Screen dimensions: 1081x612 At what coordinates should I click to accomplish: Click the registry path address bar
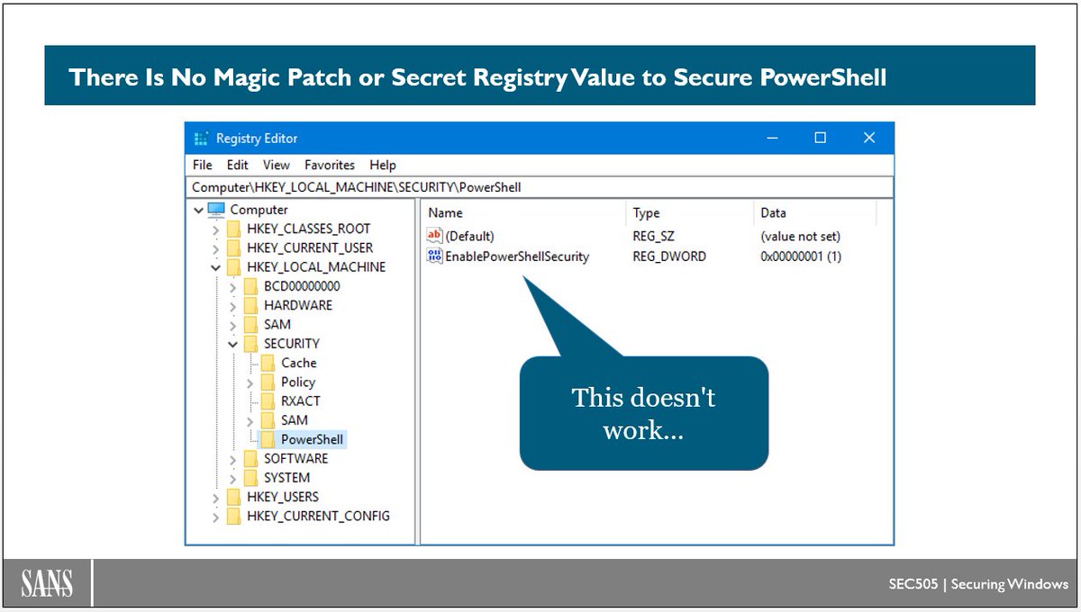[x=540, y=187]
